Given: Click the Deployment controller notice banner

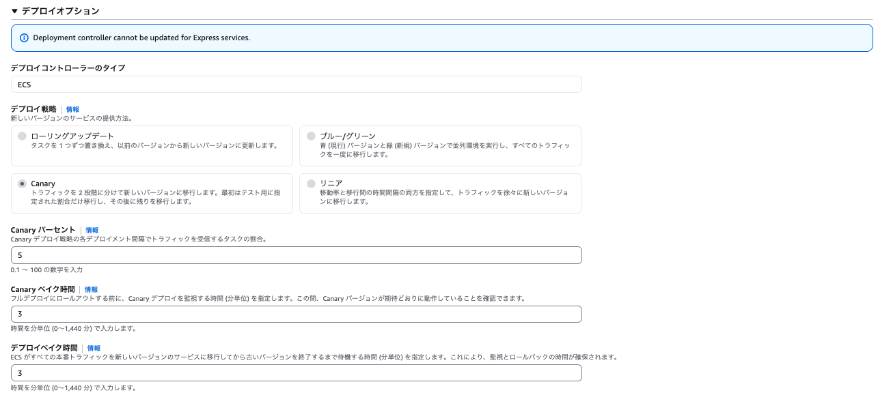Looking at the screenshot, I should [441, 38].
